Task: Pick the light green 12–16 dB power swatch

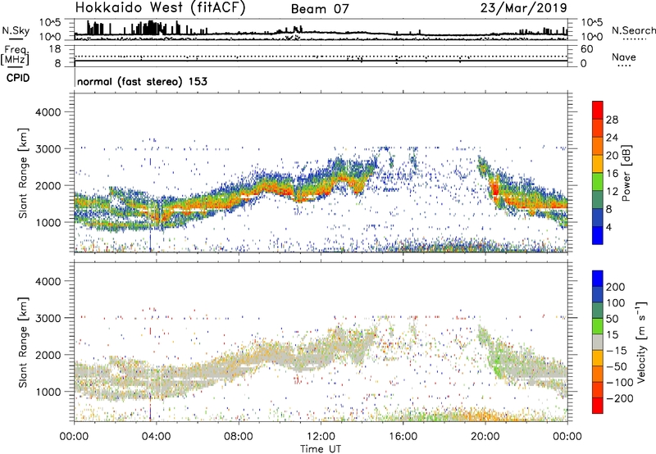Action: click(598, 182)
